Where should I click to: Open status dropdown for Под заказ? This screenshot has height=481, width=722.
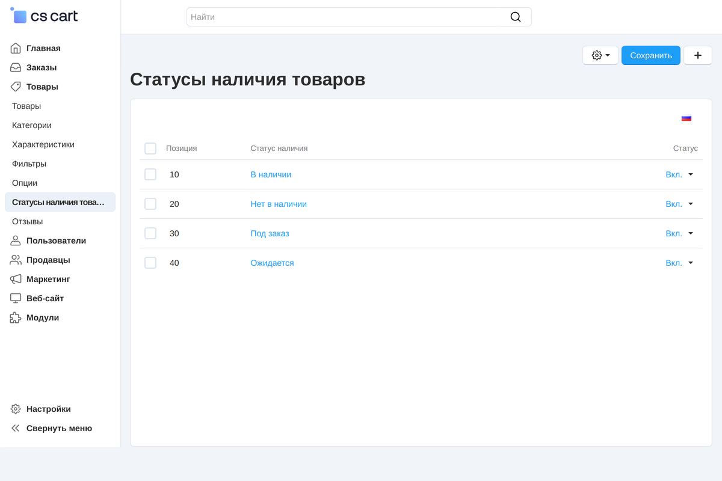pos(679,233)
